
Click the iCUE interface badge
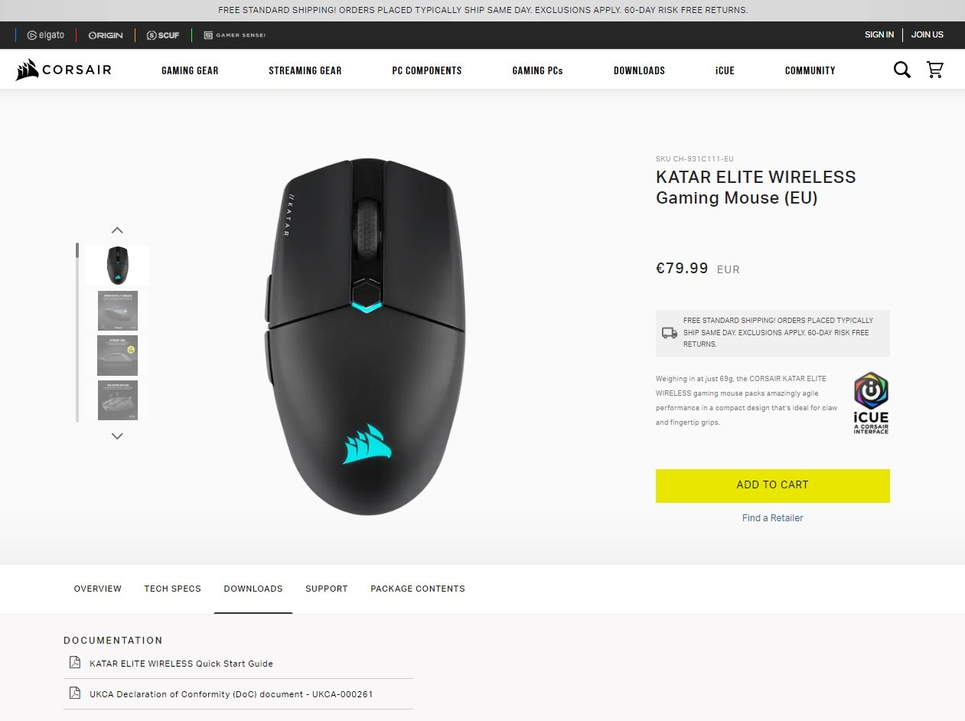[x=871, y=403]
